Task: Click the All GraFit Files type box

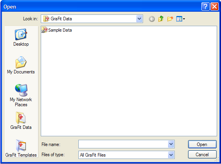Action: tap(123, 155)
